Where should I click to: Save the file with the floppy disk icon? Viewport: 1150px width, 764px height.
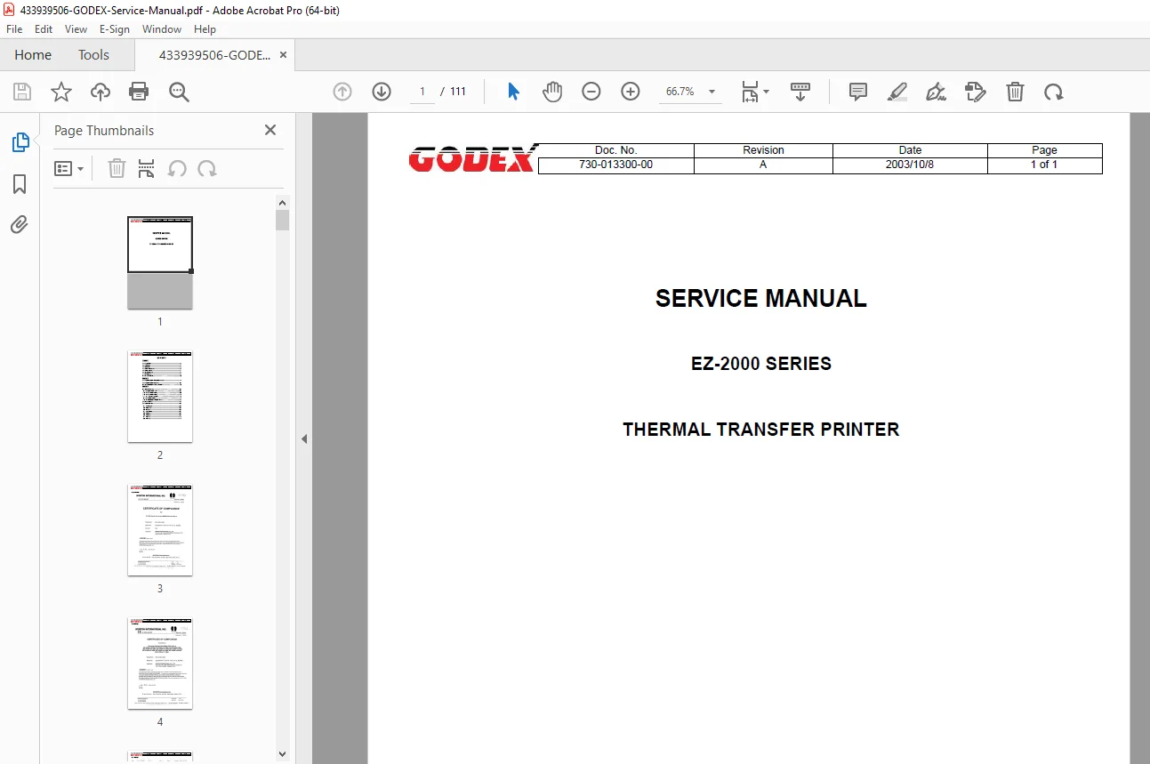22,92
